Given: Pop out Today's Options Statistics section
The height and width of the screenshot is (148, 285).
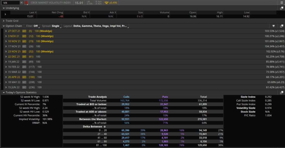Looking at the screenshot, I should tap(282, 93).
